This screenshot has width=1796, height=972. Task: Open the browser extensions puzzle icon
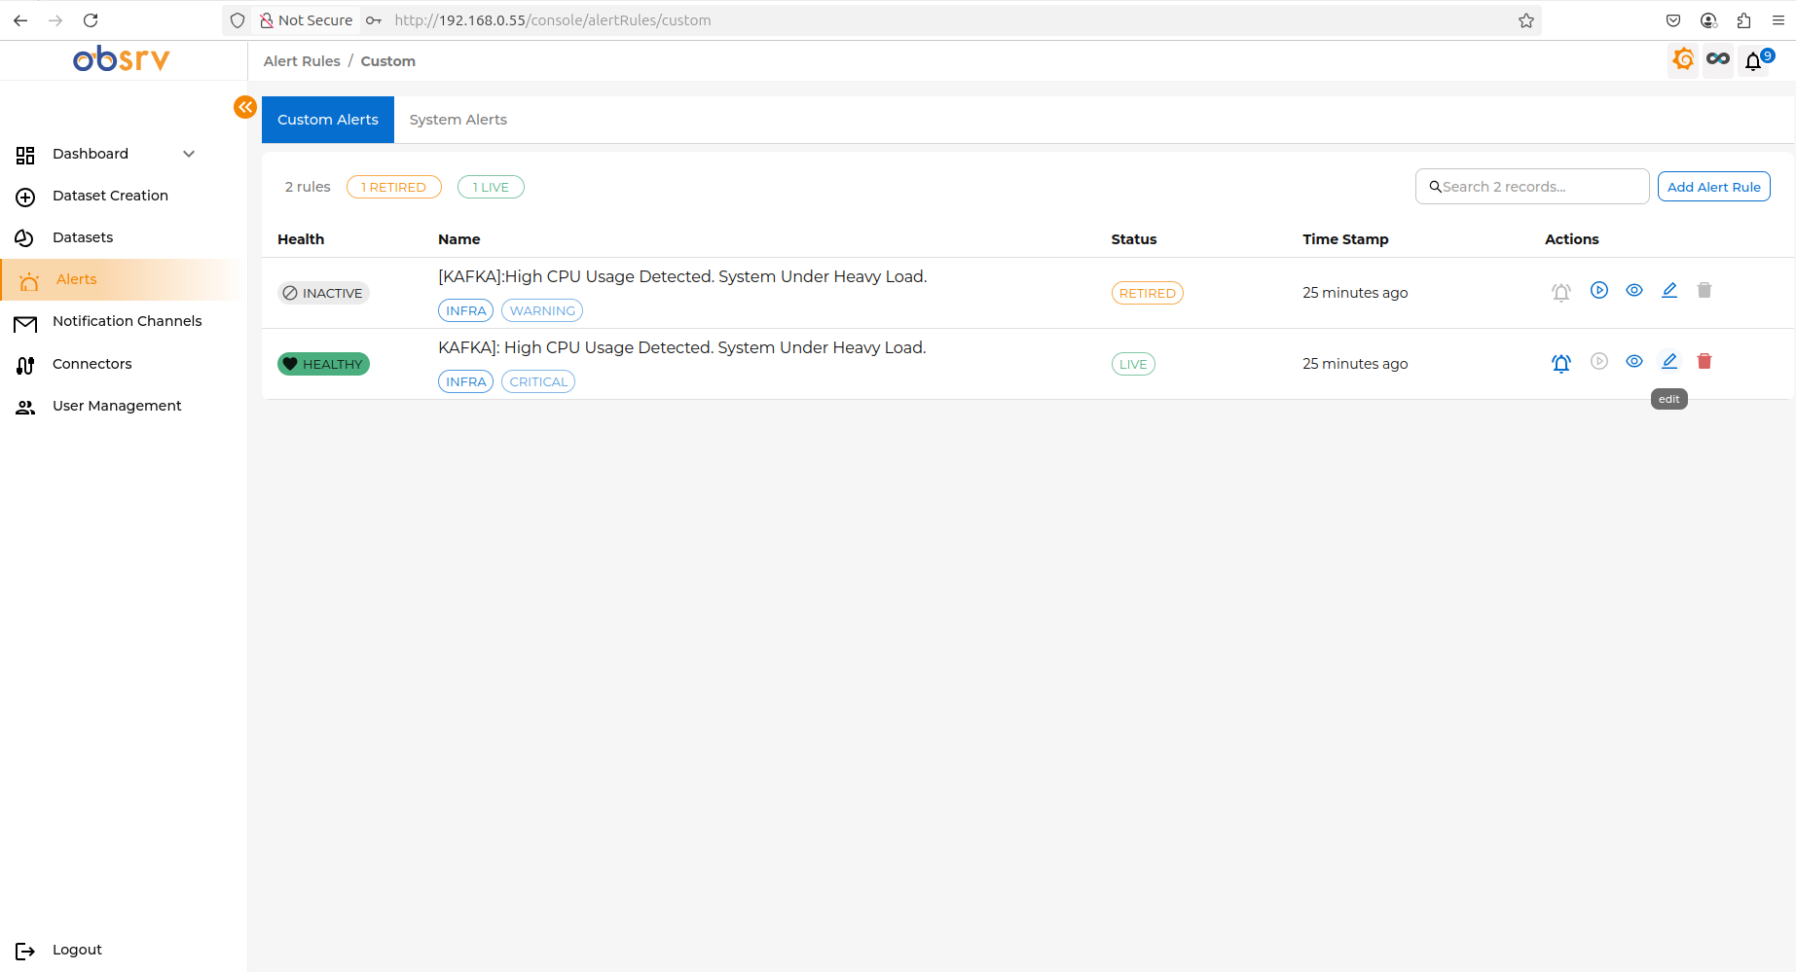(x=1743, y=20)
